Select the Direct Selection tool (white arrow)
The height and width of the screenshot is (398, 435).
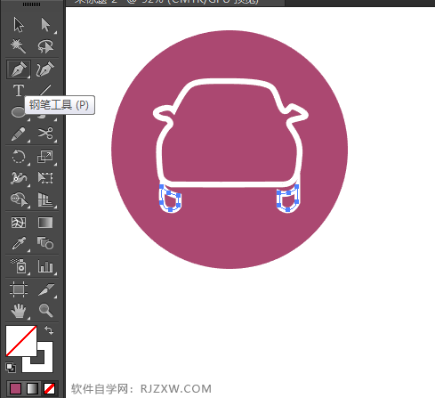click(45, 24)
